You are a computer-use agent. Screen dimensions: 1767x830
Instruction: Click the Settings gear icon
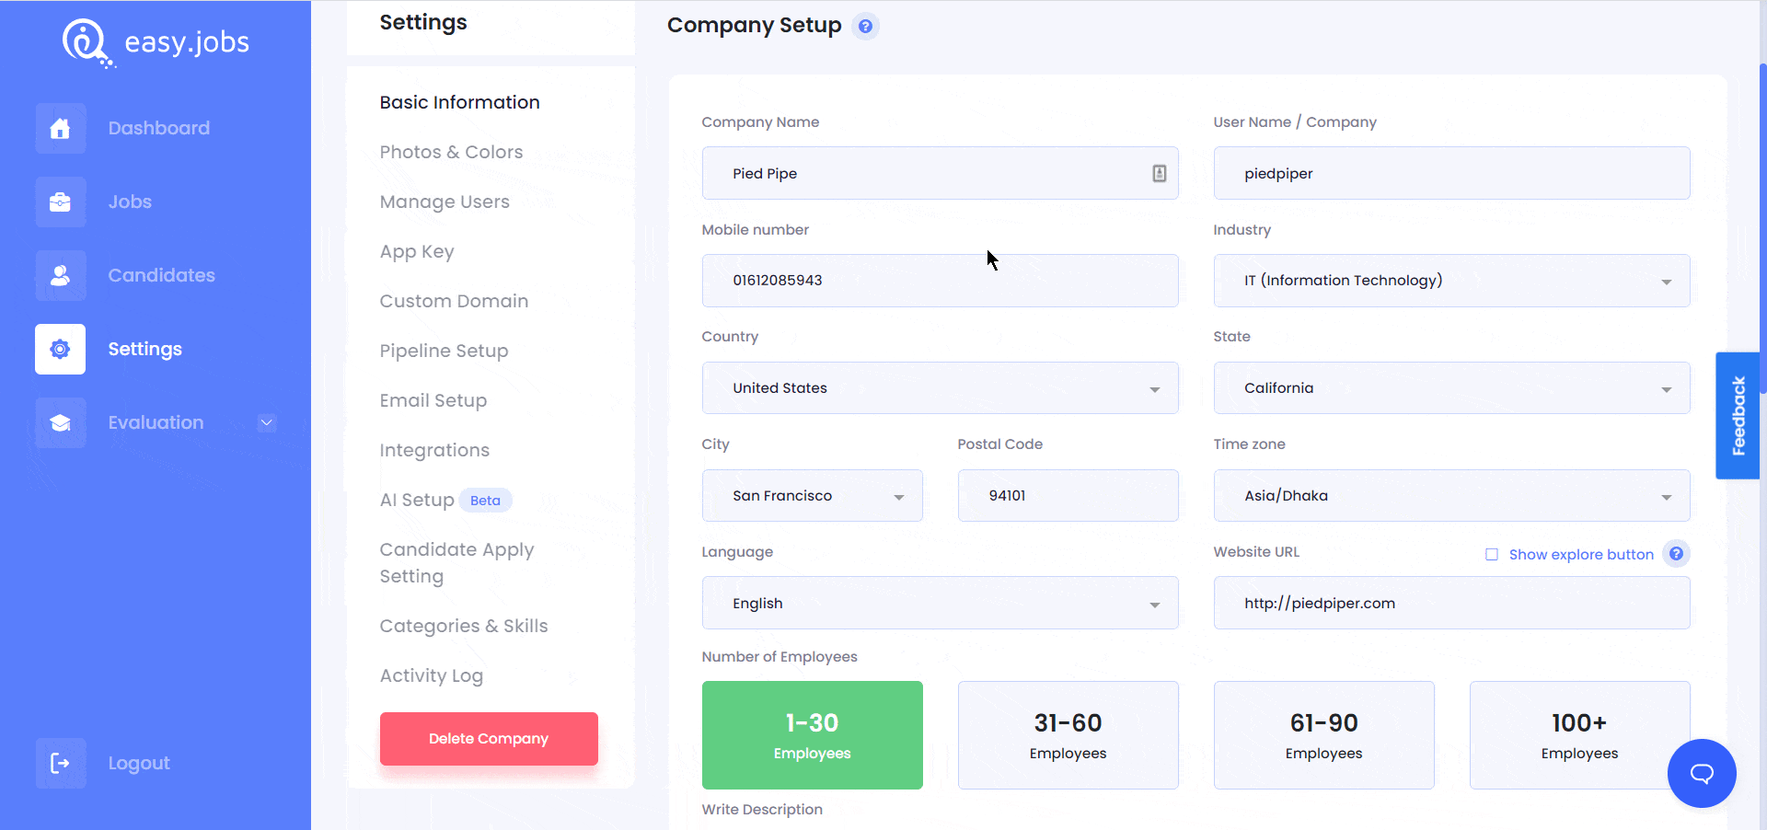61,349
